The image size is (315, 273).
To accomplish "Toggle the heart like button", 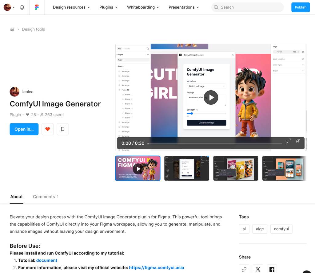I will pos(48,129).
